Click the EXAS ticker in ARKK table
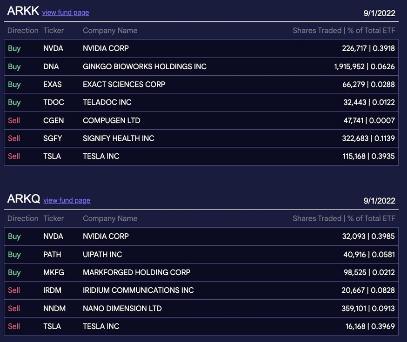 (x=53, y=85)
